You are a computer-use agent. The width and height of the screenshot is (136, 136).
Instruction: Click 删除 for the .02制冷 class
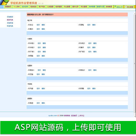[x=43, y=29]
